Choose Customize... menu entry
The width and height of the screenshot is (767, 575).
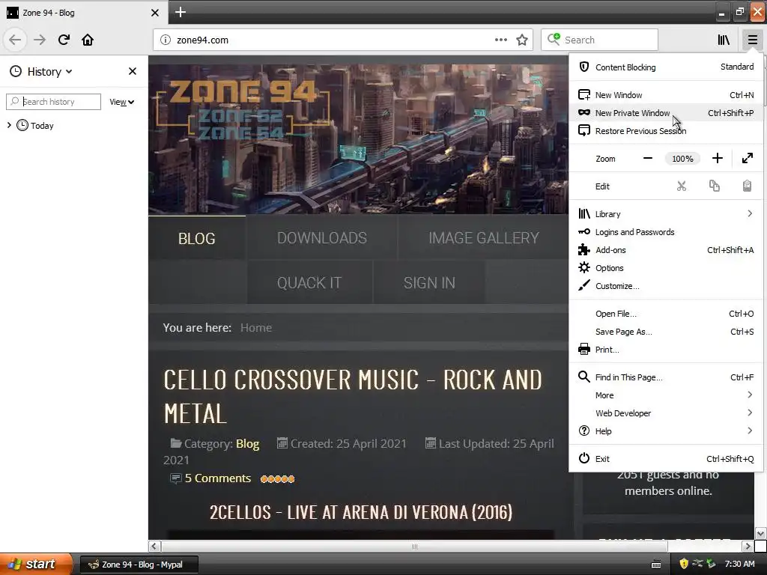click(666, 286)
